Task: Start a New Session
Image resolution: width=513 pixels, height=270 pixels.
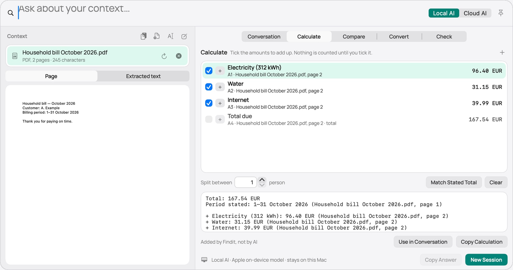Action: 486,260
